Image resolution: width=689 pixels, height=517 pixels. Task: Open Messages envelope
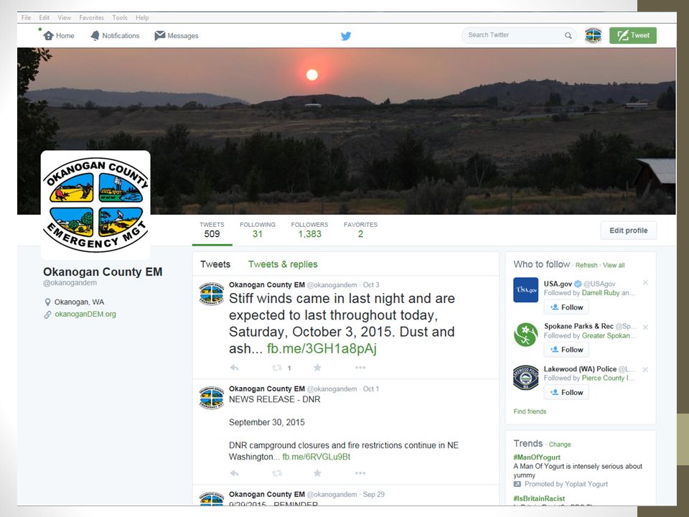tap(177, 36)
